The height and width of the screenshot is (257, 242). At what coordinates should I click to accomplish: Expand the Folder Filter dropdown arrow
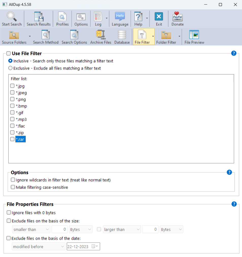click(x=180, y=36)
